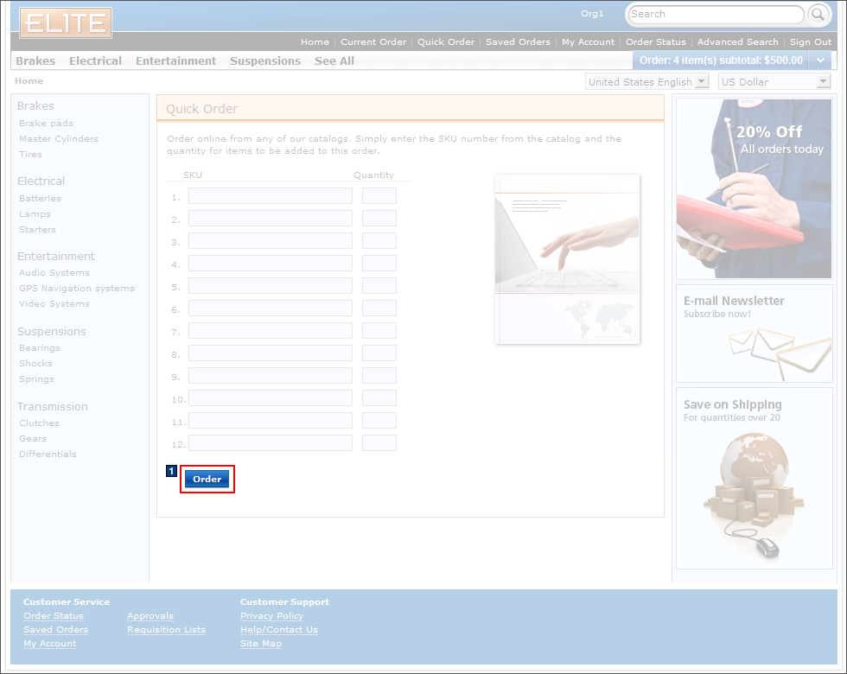Open Home in top navigation
Image resolution: width=847 pixels, height=674 pixels.
pos(315,41)
